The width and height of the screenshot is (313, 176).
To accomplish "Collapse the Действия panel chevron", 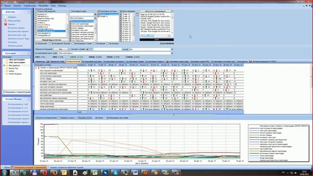I will pyautogui.click(x=28, y=12).
